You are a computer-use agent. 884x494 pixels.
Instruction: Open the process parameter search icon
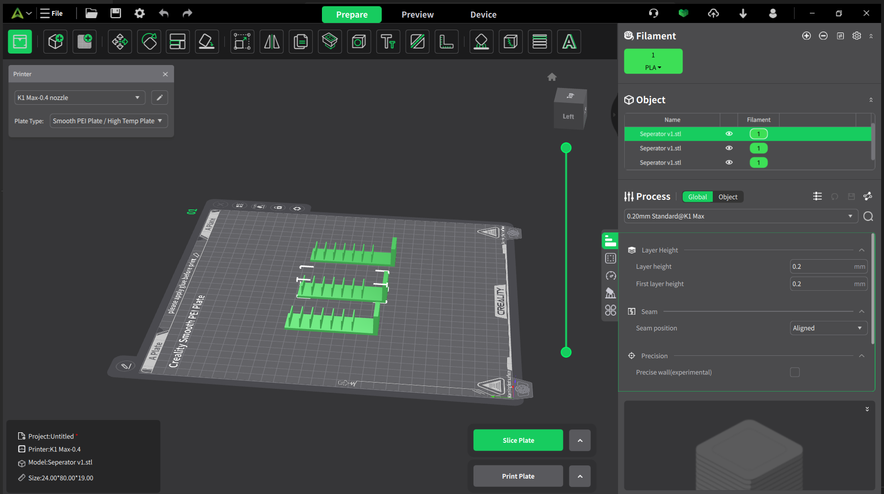(868, 217)
